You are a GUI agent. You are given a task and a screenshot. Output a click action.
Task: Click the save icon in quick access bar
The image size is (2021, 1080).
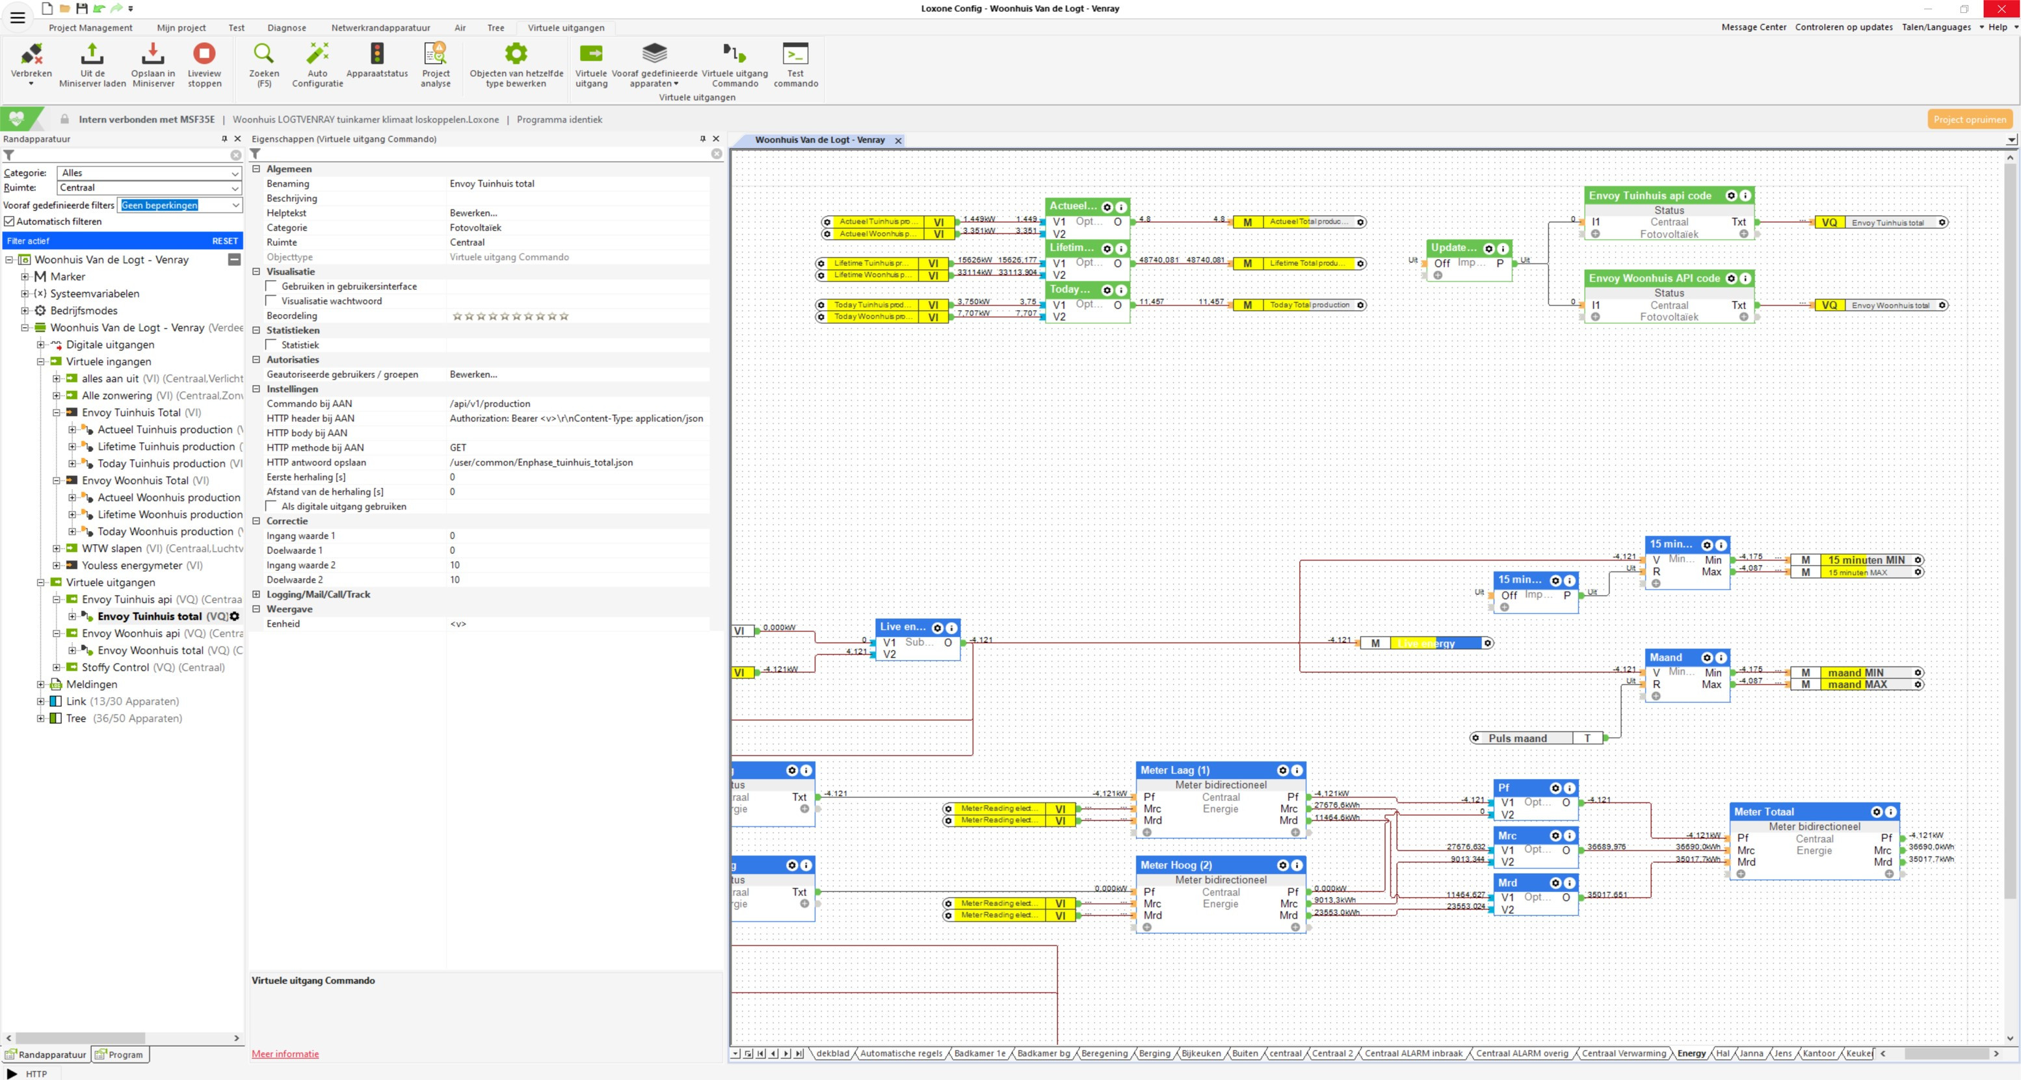(x=81, y=8)
